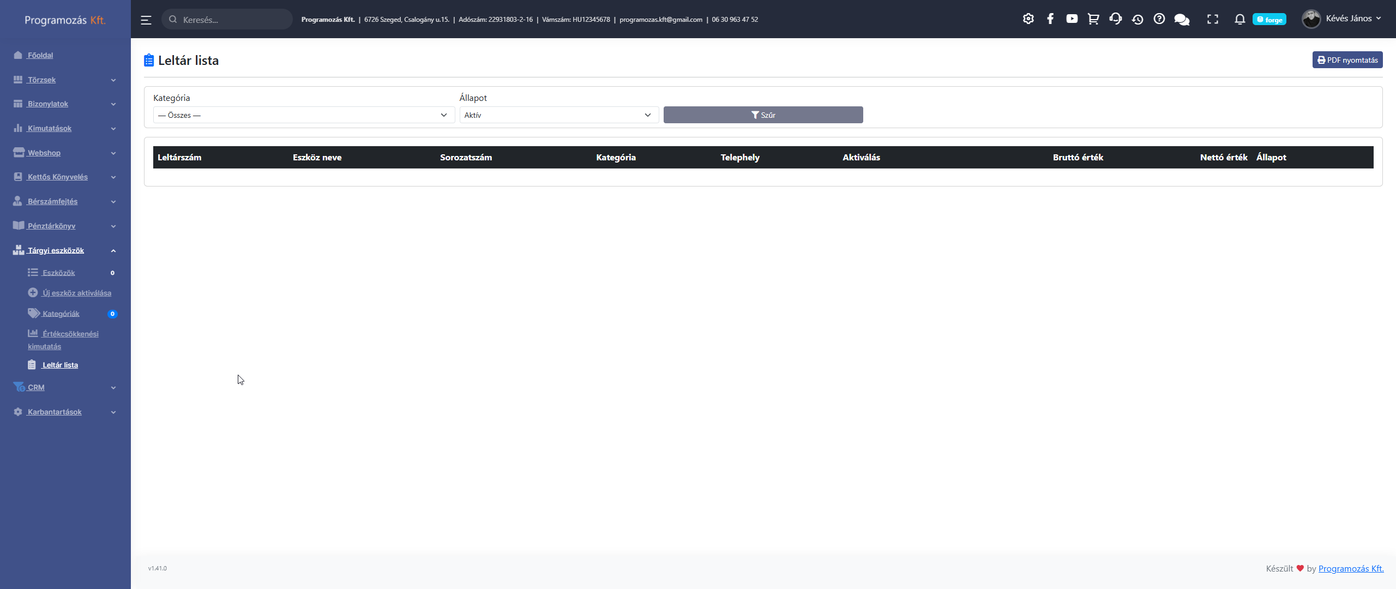
Task: Expand the Kimutatások menu
Action: (65, 128)
